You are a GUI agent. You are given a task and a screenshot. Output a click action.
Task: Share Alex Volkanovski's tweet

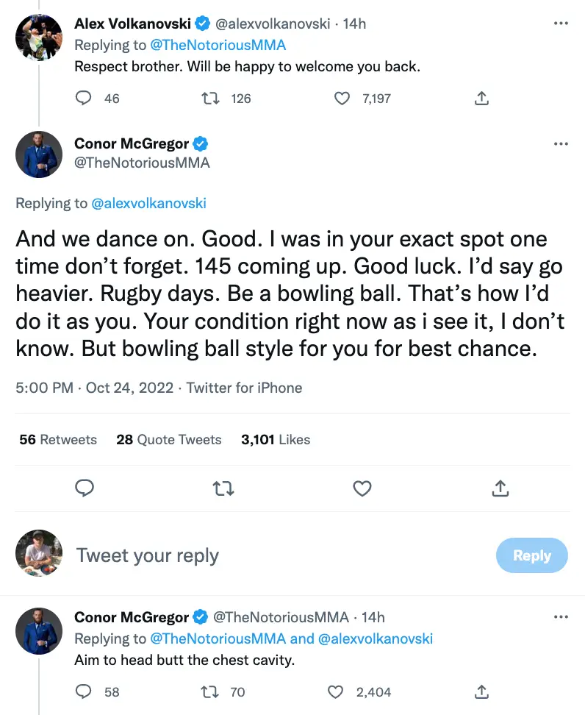pos(482,98)
